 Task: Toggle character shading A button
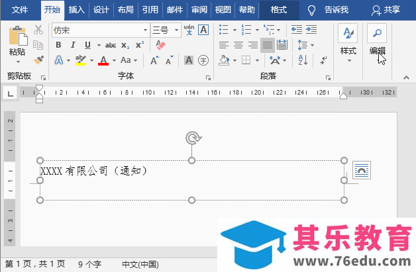[x=189, y=60]
